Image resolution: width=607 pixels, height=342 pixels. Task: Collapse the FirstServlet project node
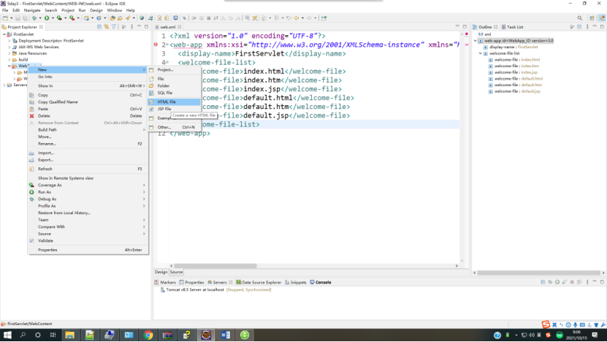coord(4,34)
